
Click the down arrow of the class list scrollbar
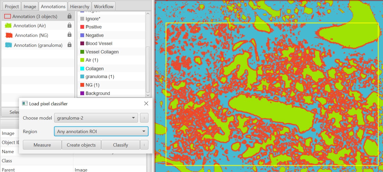(148, 95)
